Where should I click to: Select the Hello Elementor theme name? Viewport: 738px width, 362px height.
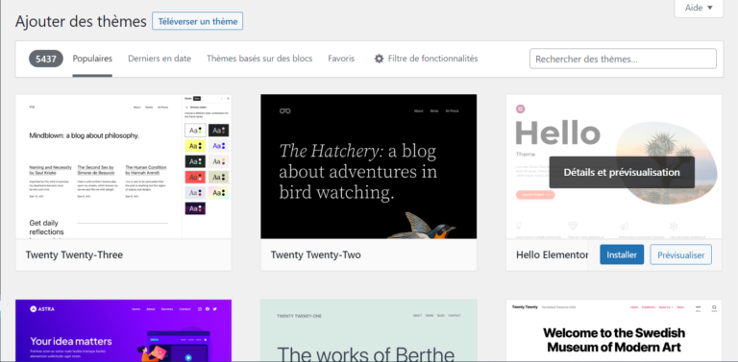pos(553,254)
